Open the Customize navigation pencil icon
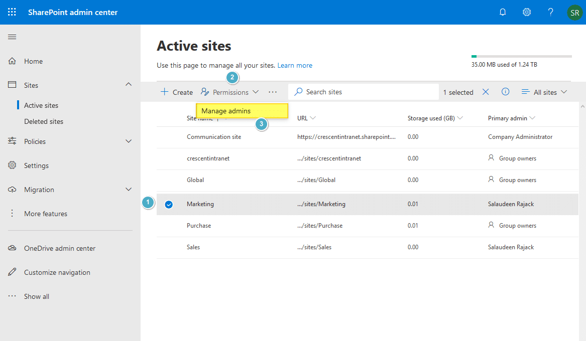586x341 pixels. (x=12, y=272)
